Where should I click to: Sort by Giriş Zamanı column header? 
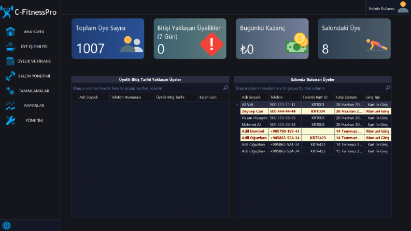click(x=349, y=97)
